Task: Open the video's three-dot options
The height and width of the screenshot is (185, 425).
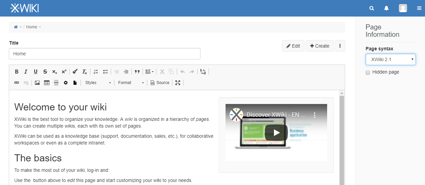Action: [x=315, y=115]
